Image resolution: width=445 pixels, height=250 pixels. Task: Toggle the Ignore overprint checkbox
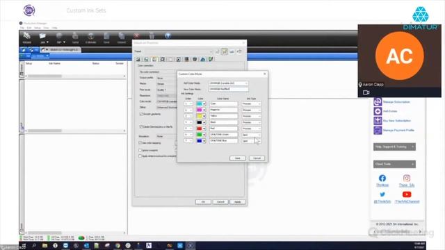(x=140, y=150)
